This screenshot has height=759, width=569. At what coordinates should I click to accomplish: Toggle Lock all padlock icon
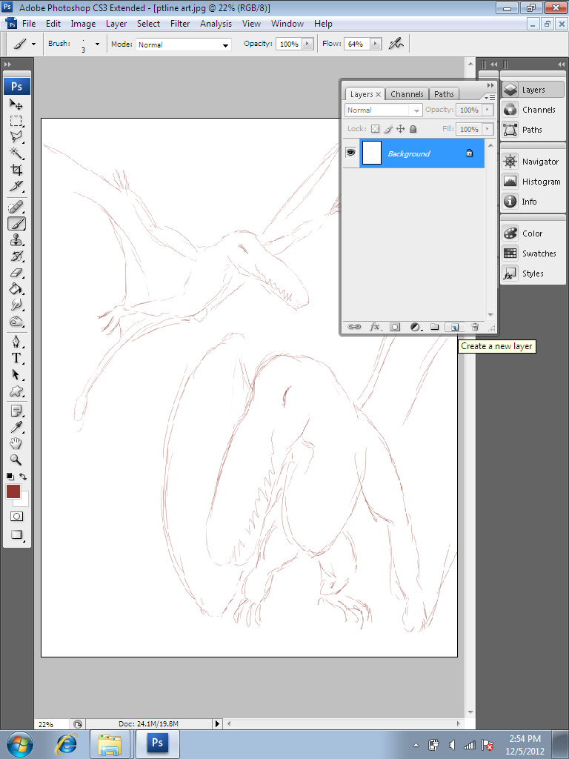[413, 129]
